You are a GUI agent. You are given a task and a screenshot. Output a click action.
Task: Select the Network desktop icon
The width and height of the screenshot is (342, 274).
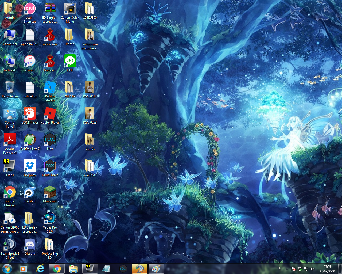pyautogui.click(x=10, y=63)
